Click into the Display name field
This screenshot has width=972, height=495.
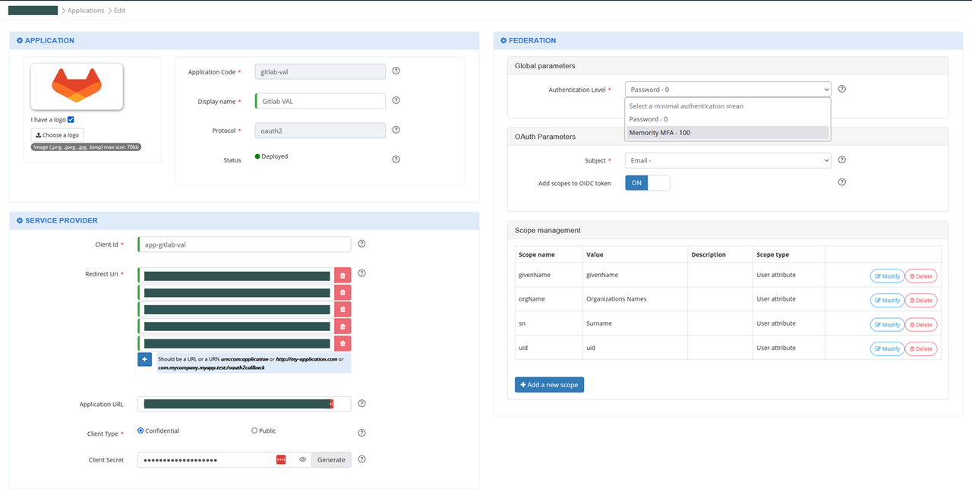coord(320,101)
